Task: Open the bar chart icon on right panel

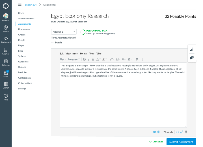Action: [192, 49]
